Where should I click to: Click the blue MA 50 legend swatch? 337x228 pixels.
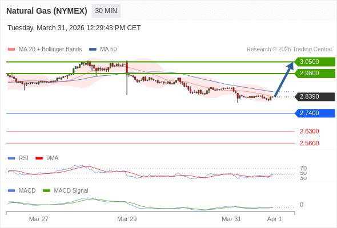click(x=93, y=50)
